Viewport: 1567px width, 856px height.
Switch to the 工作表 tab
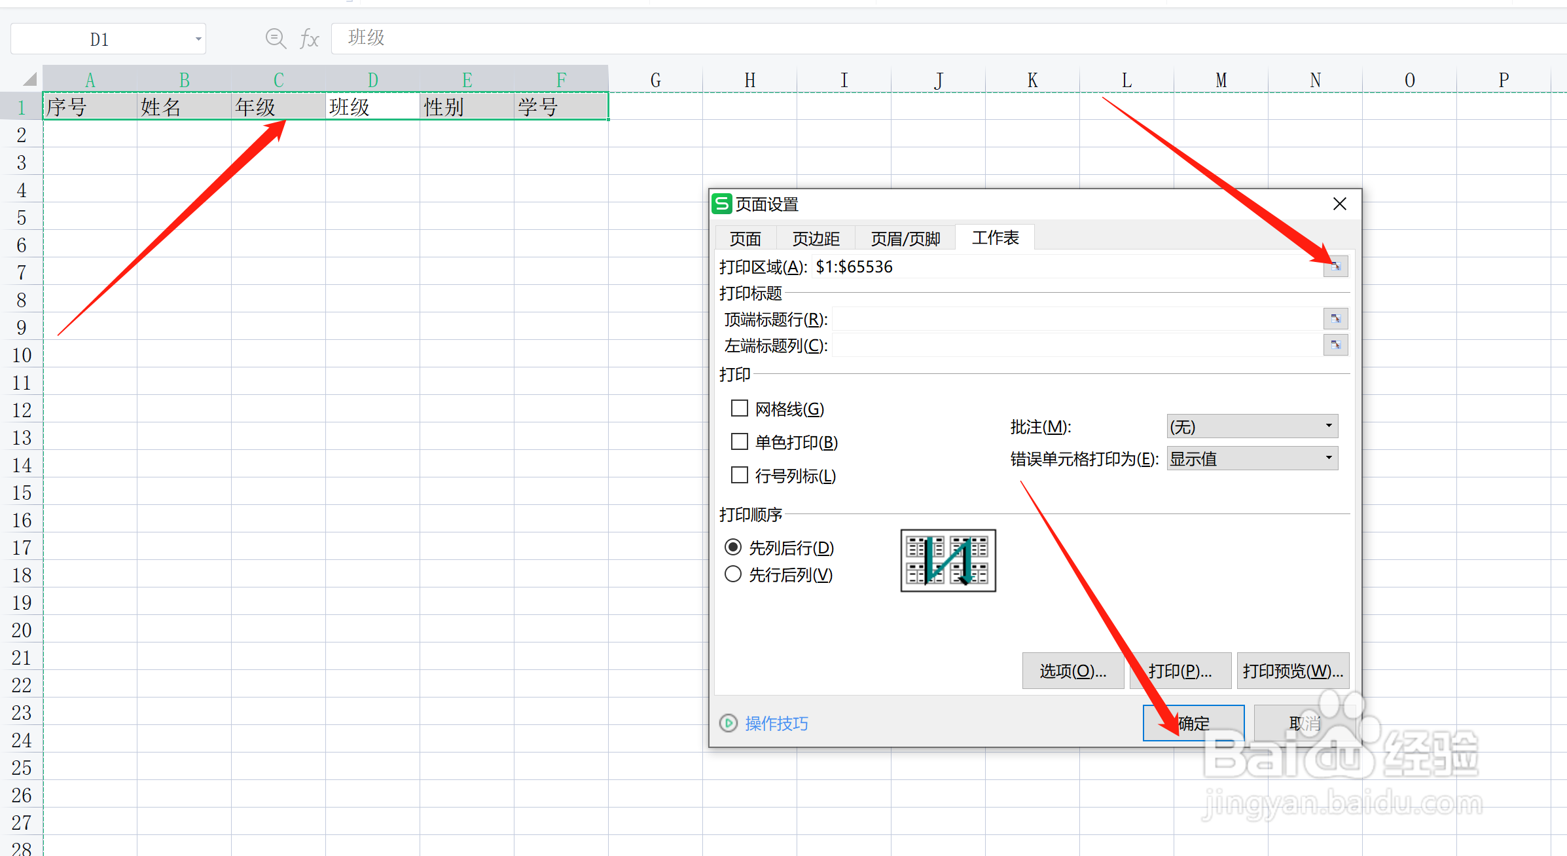995,237
